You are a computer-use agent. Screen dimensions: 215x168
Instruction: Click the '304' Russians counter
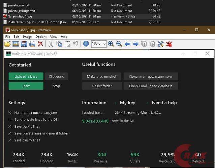pos(102,155)
